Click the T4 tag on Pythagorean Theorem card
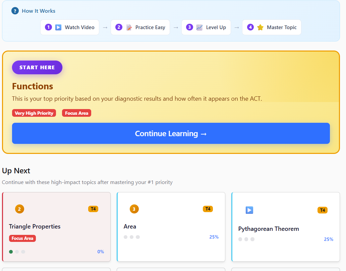Image resolution: width=346 pixels, height=271 pixels. (323, 210)
